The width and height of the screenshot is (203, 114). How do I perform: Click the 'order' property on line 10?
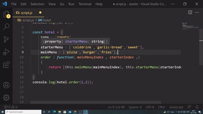click(x=46, y=57)
